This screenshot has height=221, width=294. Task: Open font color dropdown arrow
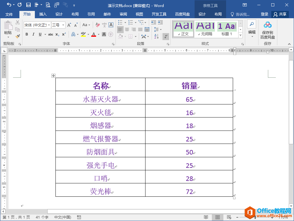(x=99, y=35)
